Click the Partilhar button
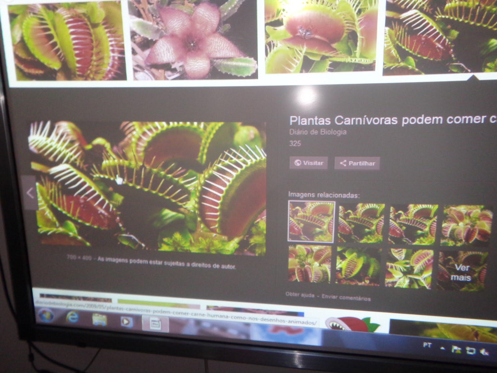This screenshot has height=373, width=497. (357, 163)
